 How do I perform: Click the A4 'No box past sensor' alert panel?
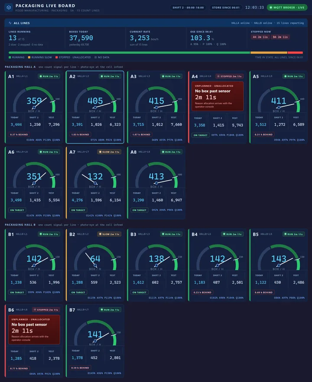pyautogui.click(x=218, y=96)
